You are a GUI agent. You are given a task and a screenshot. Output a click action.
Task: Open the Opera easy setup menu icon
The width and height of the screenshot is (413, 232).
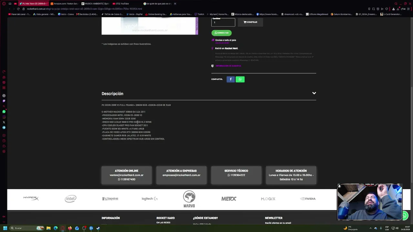point(408,9)
